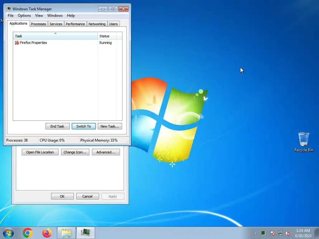The image size is (319, 239).
Task: Switch to the Processes tab
Action: click(38, 24)
